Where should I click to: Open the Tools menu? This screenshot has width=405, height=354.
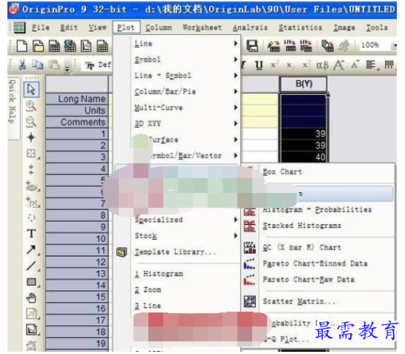tap(377, 27)
